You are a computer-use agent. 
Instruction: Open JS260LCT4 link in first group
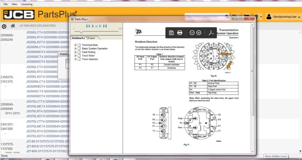pyautogui.click(x=47, y=32)
